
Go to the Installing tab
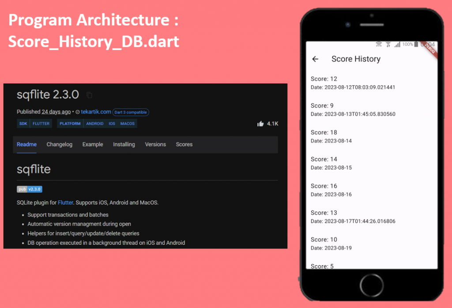click(124, 144)
